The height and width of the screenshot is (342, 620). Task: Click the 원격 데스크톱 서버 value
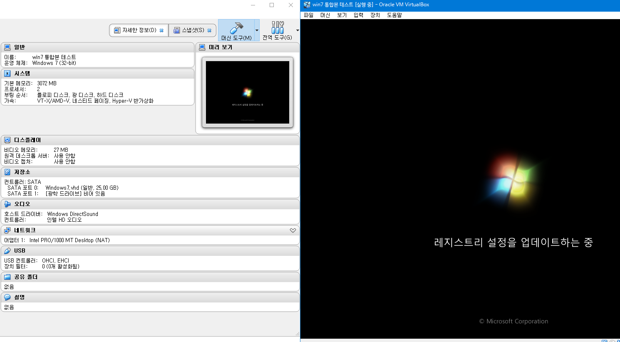(64, 156)
